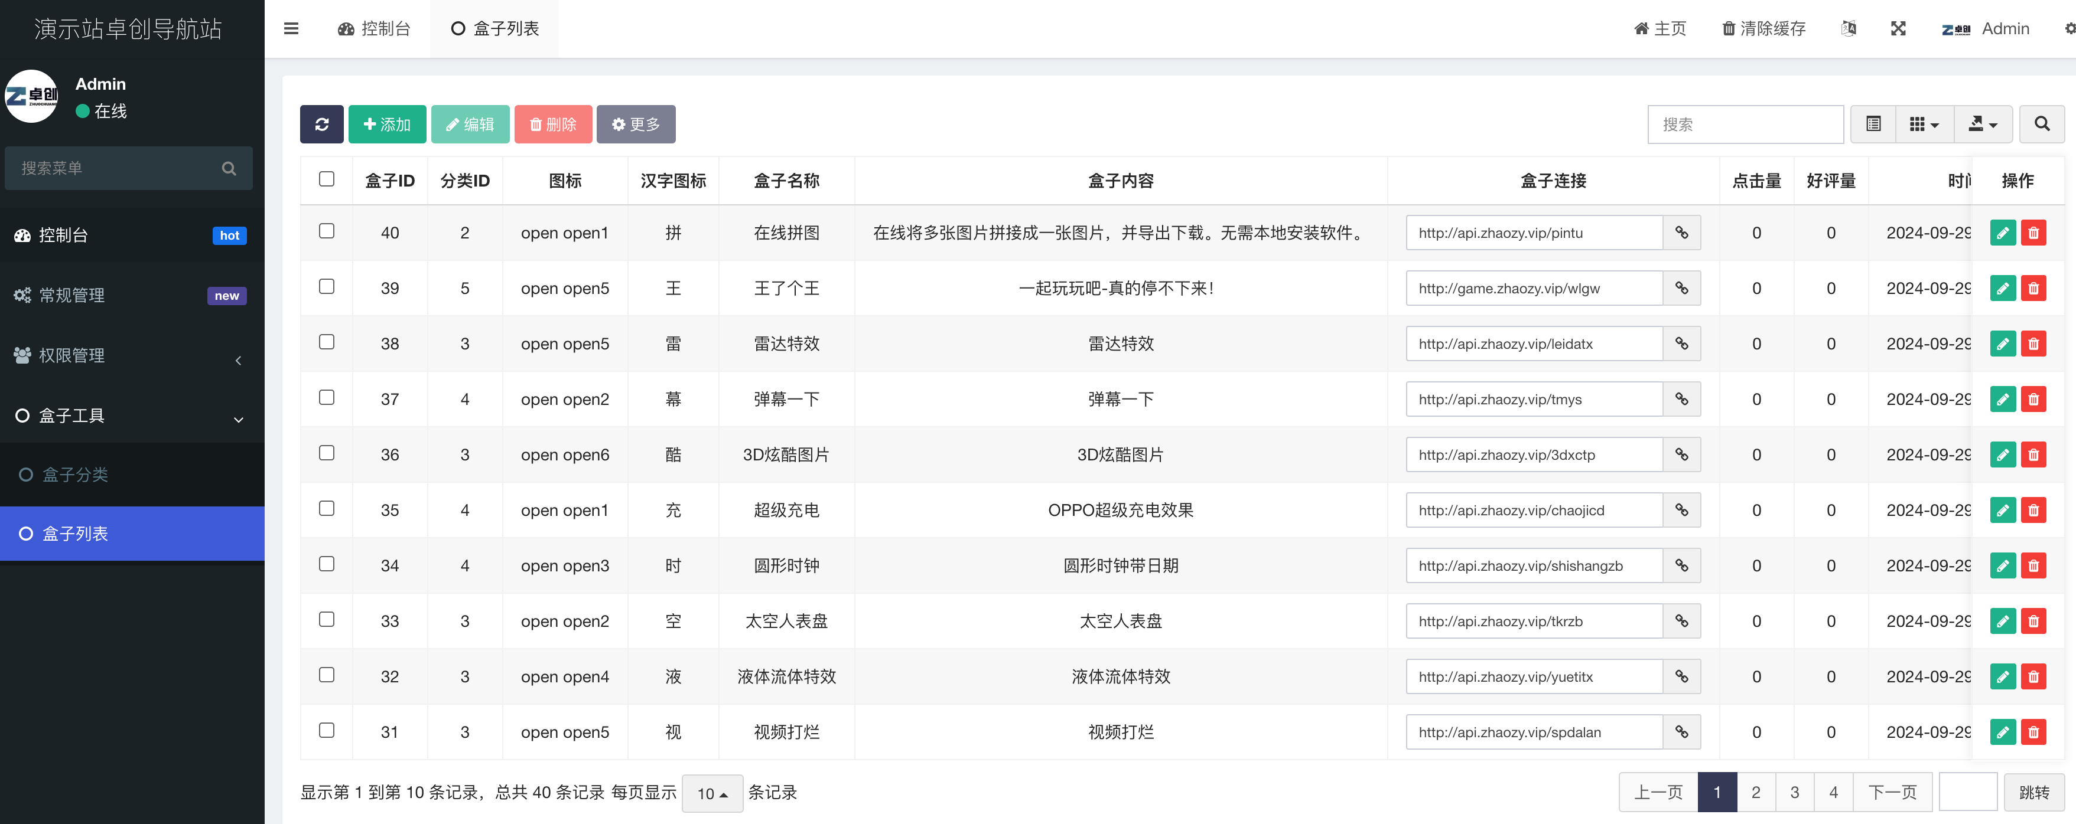The image size is (2076, 824).
Task: Open link icon for wlgw URL
Action: click(x=1682, y=289)
